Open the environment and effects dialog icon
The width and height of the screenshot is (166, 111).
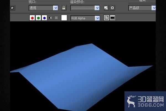112,8
